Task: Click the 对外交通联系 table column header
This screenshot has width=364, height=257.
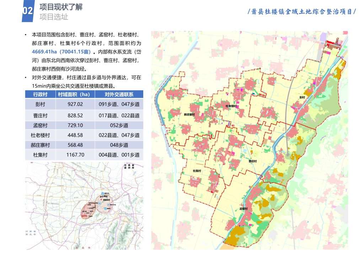Action: 119,94
